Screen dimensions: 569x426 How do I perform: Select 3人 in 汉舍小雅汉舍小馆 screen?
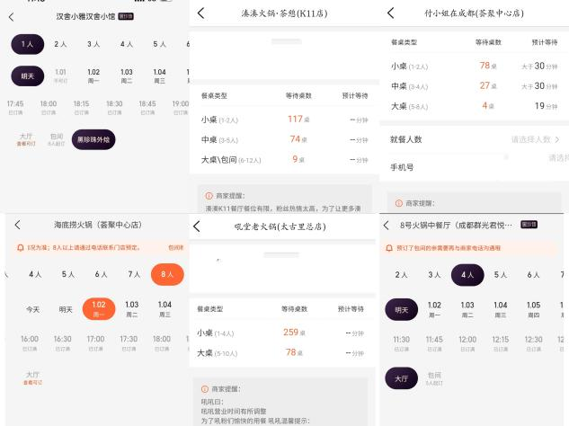point(93,44)
